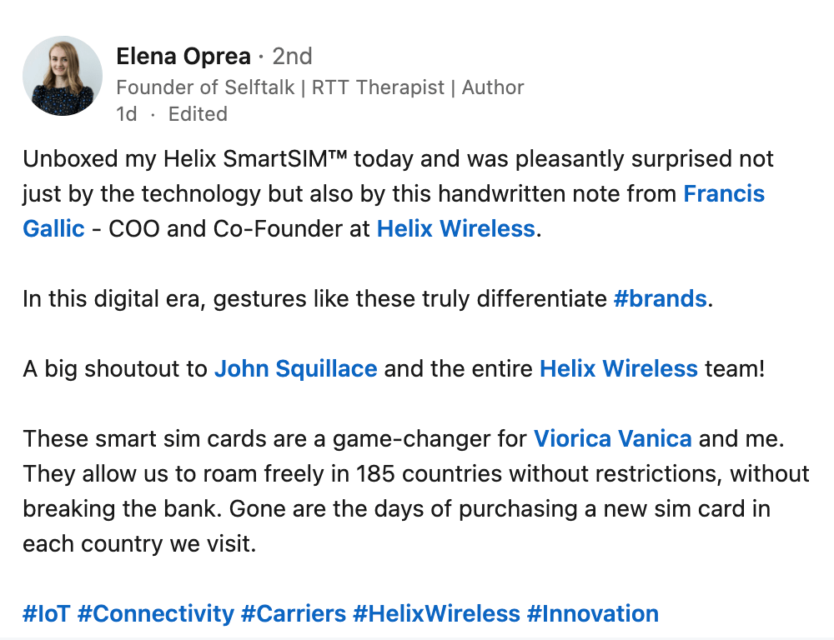Open the #HelixWireless hashtag
834x640 pixels.
(x=436, y=614)
